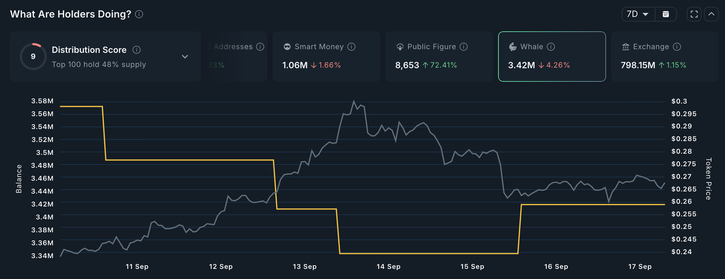The height and width of the screenshot is (279, 725).
Task: Click Distribution Score info icon
Action: point(137,50)
